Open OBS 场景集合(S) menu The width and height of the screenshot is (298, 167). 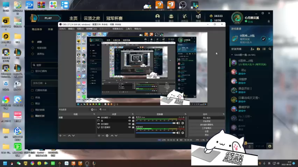click(118, 29)
